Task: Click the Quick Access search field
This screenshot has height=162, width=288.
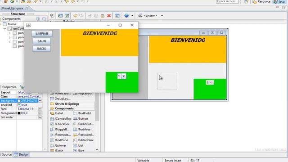Action: coord(227,2)
